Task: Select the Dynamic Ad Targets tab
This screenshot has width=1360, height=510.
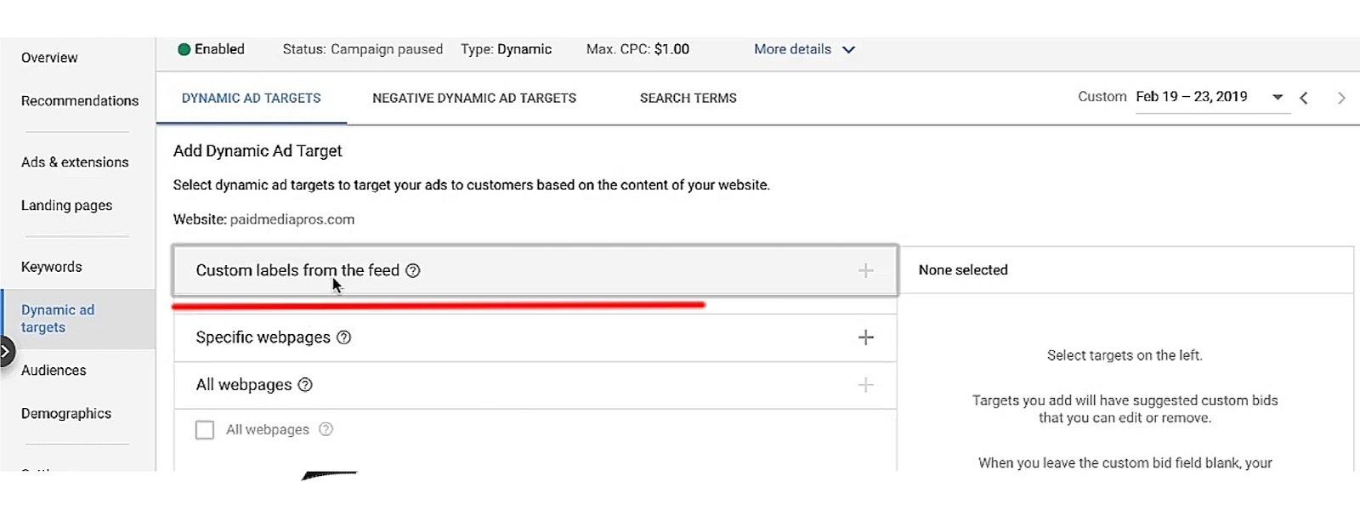Action: pyautogui.click(x=251, y=99)
